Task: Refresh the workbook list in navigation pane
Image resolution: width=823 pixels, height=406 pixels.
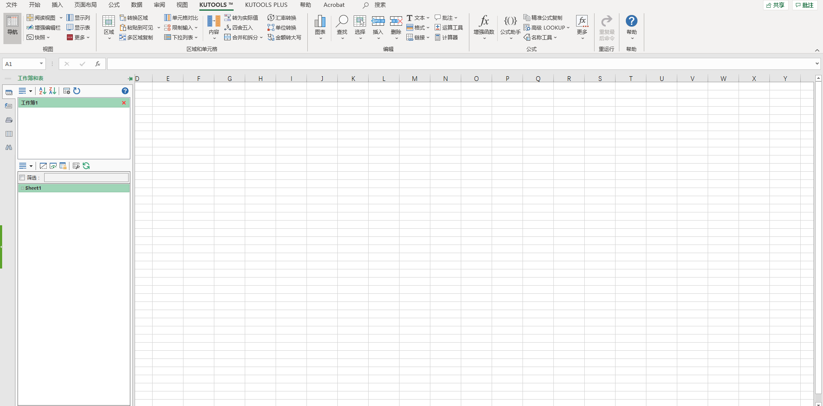Action: [x=77, y=91]
